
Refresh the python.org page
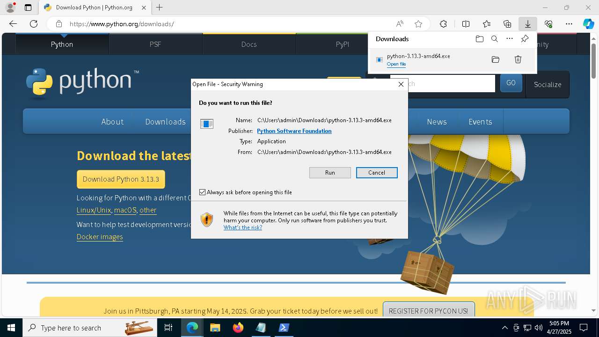pyautogui.click(x=34, y=24)
